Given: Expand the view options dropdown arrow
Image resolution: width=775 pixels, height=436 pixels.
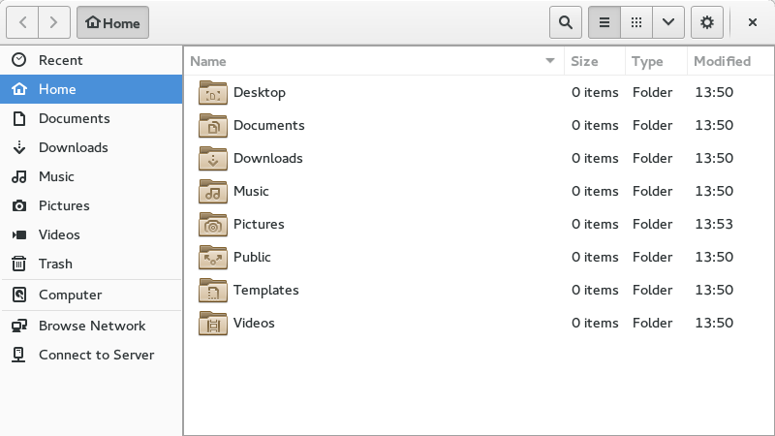Looking at the screenshot, I should pyautogui.click(x=668, y=22).
